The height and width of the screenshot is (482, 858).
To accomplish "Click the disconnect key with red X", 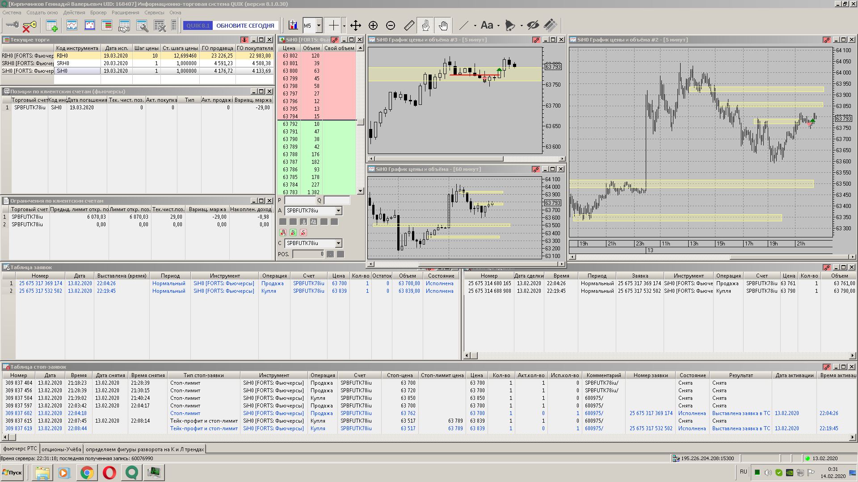I will point(29,26).
